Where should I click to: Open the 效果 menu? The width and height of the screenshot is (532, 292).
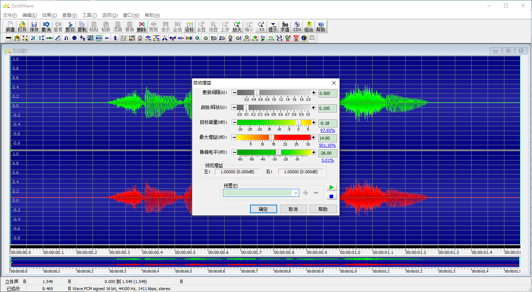click(50, 15)
